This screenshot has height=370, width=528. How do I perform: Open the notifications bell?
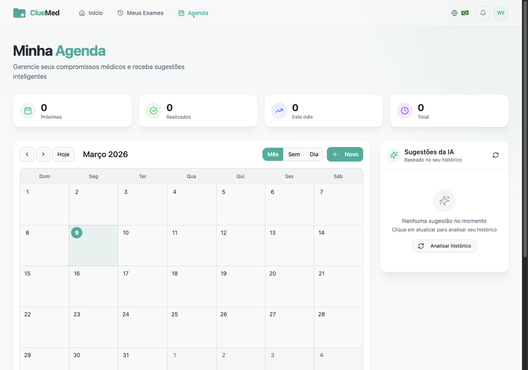[x=483, y=13]
